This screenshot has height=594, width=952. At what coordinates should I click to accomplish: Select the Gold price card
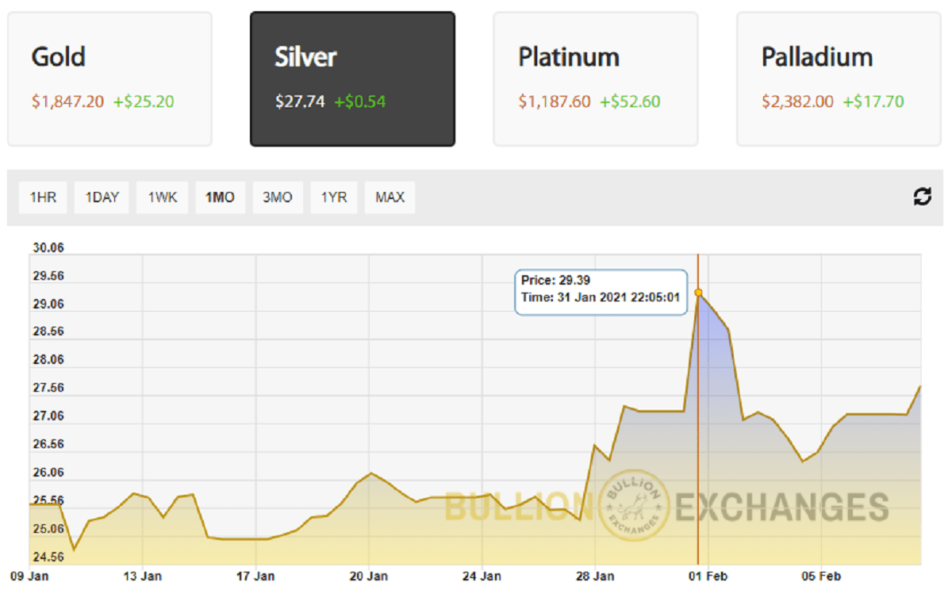pyautogui.click(x=109, y=79)
